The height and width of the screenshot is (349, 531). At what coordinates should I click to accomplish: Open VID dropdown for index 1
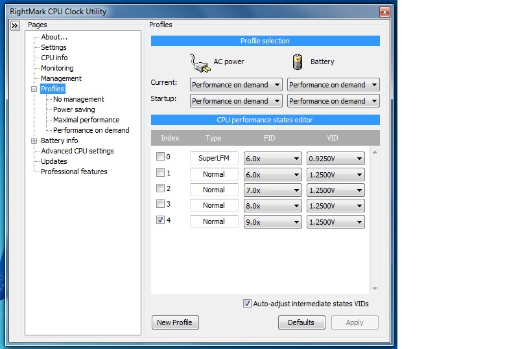tap(336, 175)
